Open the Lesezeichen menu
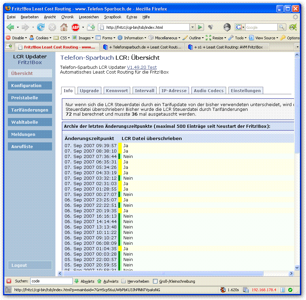306x300 pixels. pyautogui.click(x=89, y=17)
